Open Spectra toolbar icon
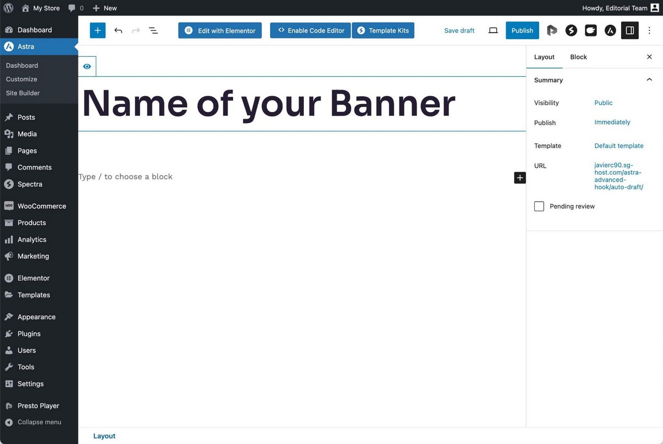The height and width of the screenshot is (444, 663). tap(571, 30)
